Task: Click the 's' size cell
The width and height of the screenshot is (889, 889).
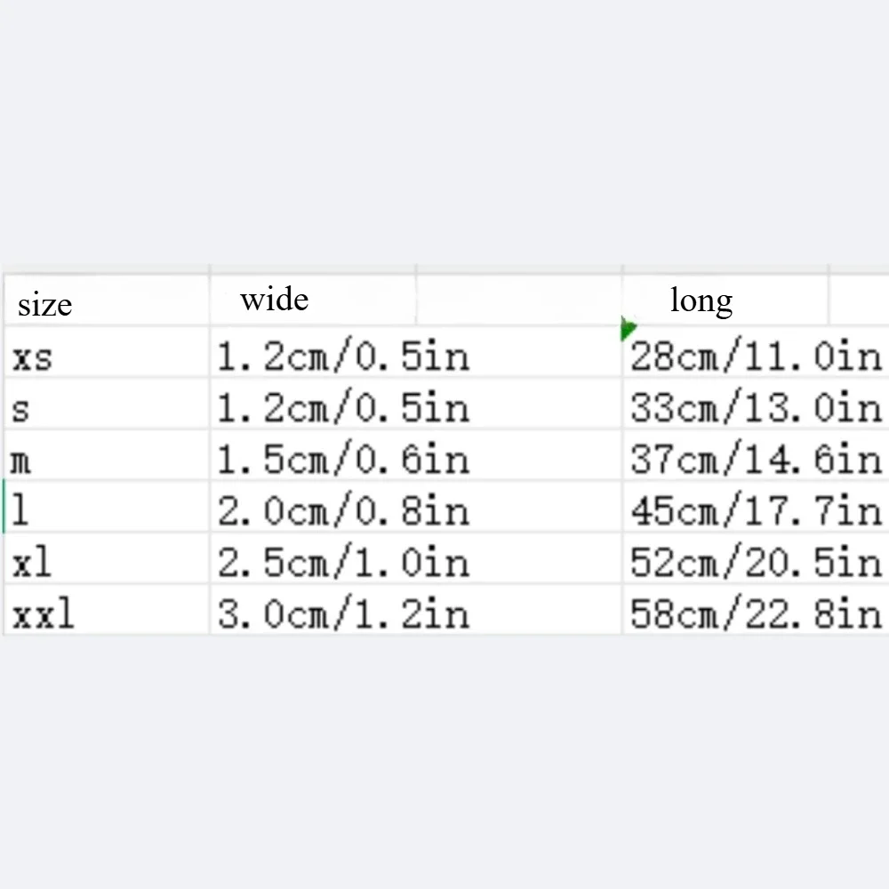Action: [x=20, y=408]
